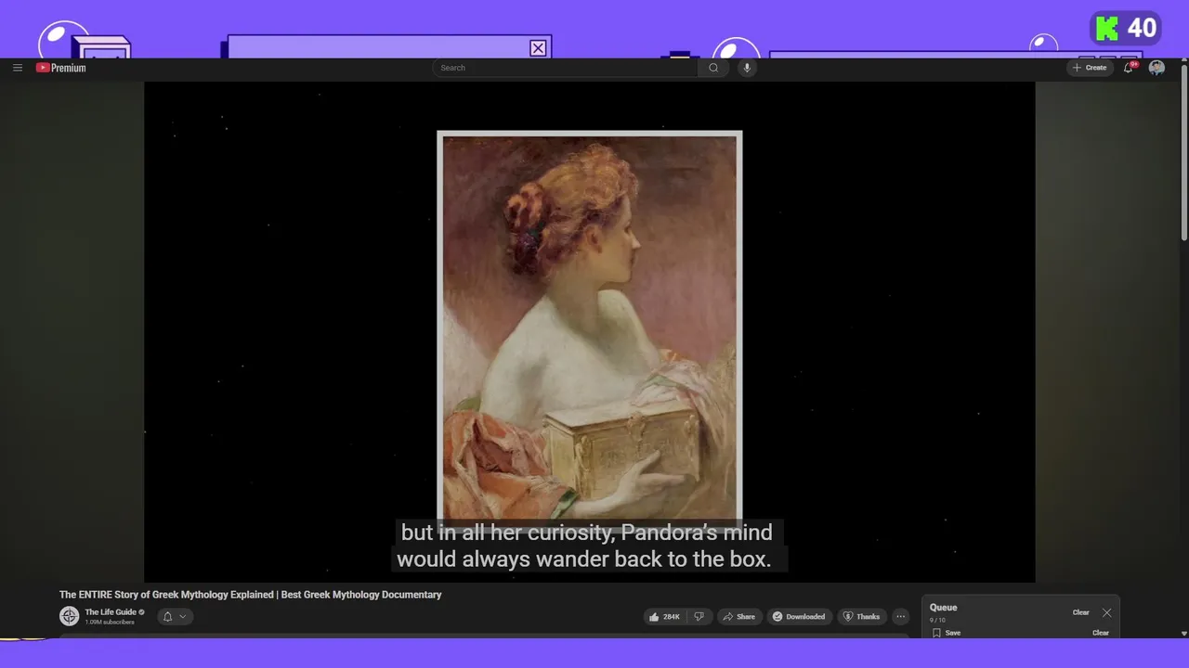Clear the Queue using top Clear
The width and height of the screenshot is (1189, 668).
coord(1081,612)
